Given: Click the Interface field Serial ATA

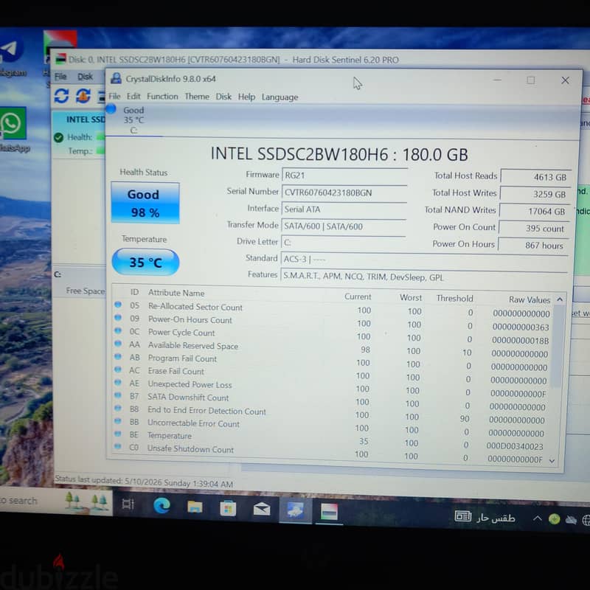Looking at the screenshot, I should 344,209.
